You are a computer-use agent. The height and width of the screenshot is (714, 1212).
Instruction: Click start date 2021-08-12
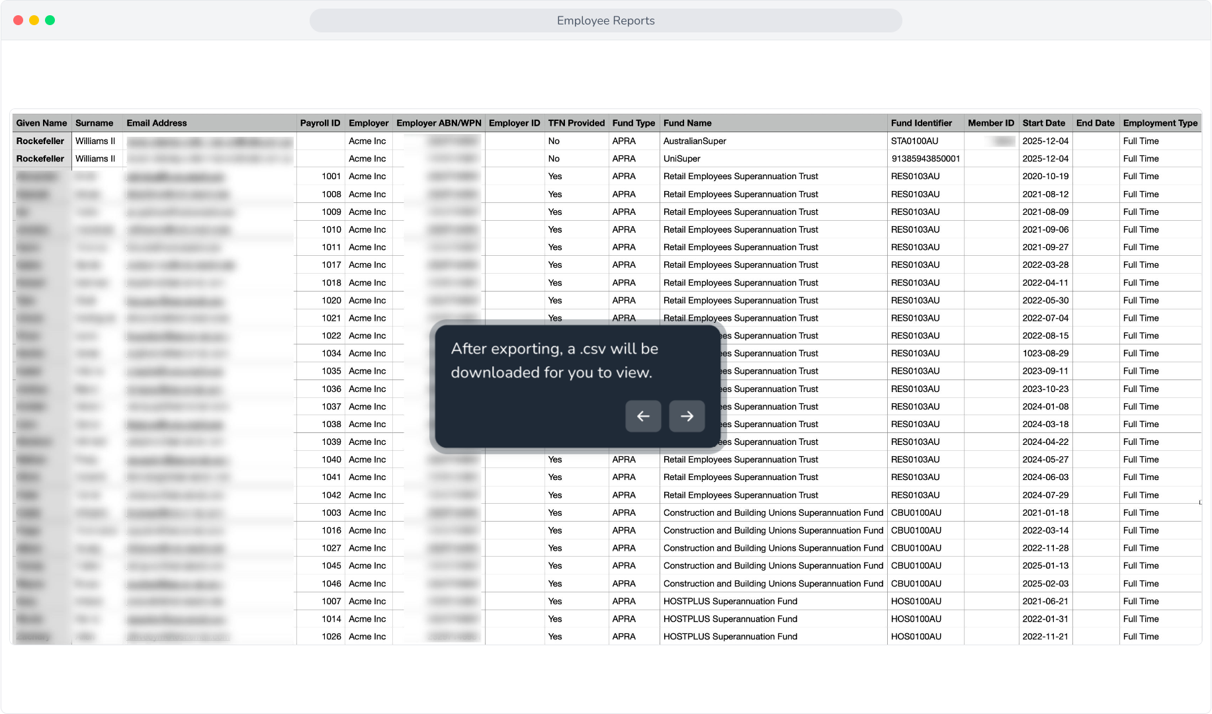tap(1045, 194)
